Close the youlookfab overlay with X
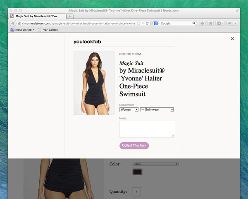Image resolution: width=248 pixels, height=199 pixels. click(232, 39)
